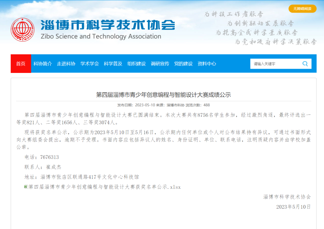Open the 党的建设 section
This screenshot has height=229, width=324.
point(183,64)
